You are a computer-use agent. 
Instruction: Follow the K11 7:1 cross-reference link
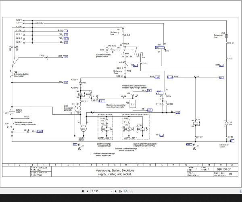tap(221, 65)
